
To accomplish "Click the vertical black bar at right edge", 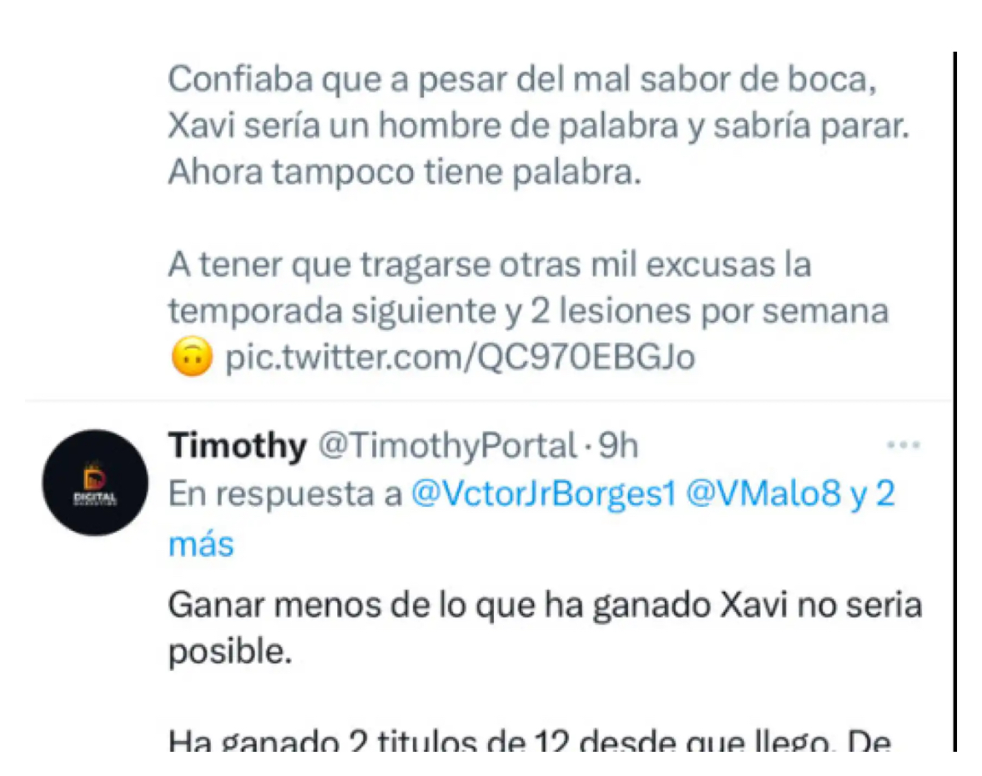I will [955, 402].
